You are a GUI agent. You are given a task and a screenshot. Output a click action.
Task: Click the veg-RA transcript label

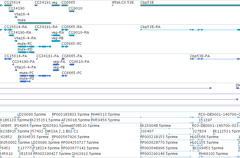(x=58, y=33)
